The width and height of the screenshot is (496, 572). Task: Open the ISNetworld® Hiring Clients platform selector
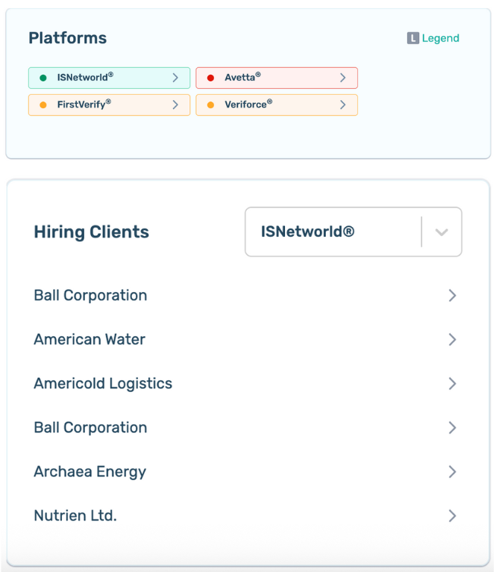pos(332,232)
